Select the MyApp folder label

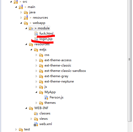(50, 92)
